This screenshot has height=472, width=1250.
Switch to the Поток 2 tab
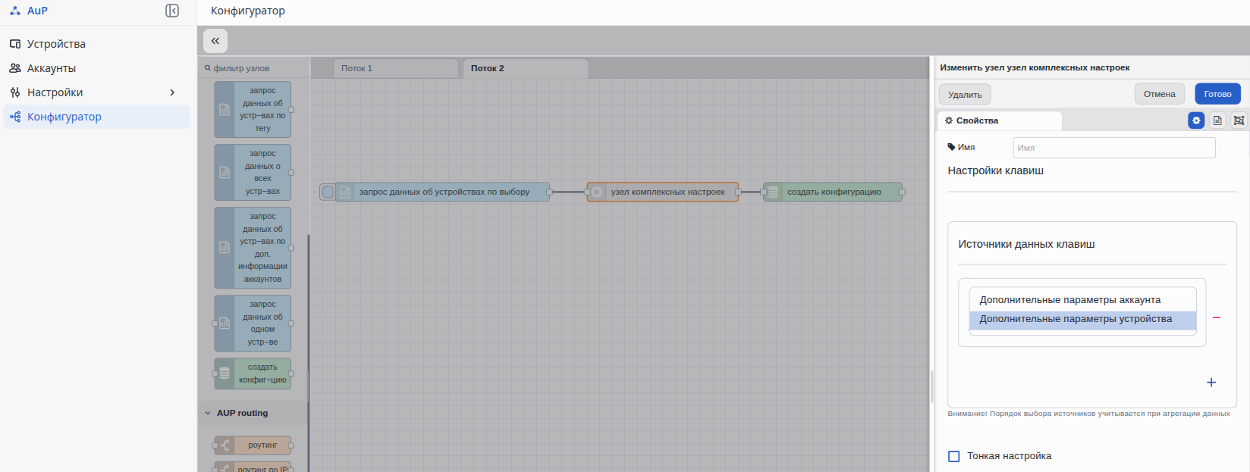[x=525, y=68]
